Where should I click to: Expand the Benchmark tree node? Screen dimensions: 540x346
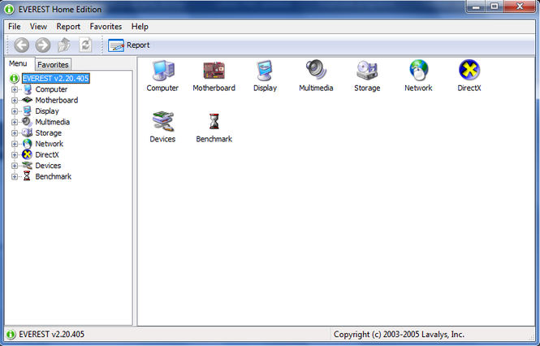point(15,177)
